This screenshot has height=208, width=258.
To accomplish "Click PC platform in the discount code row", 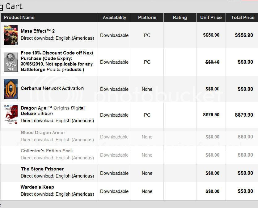I will pos(147,62).
